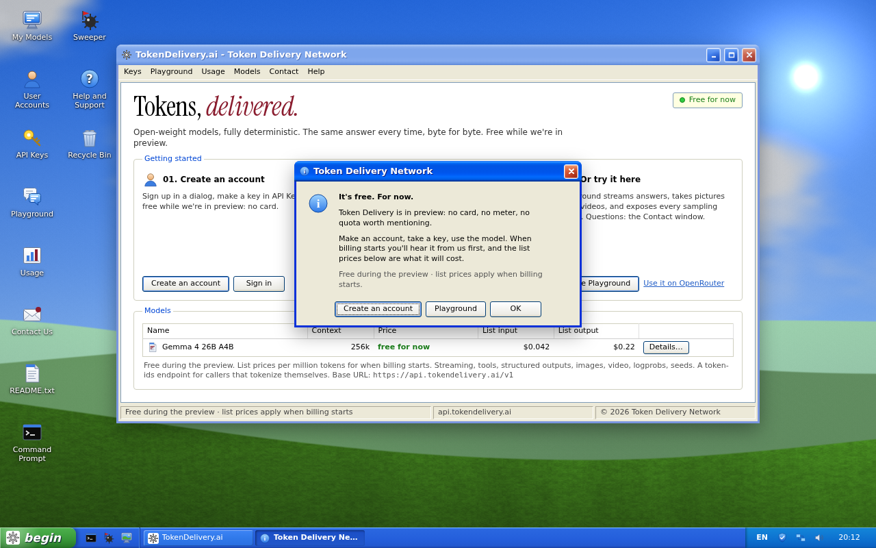This screenshot has height=548, width=876.
Task: Click Create an account in the dialog
Action: pyautogui.click(x=378, y=309)
